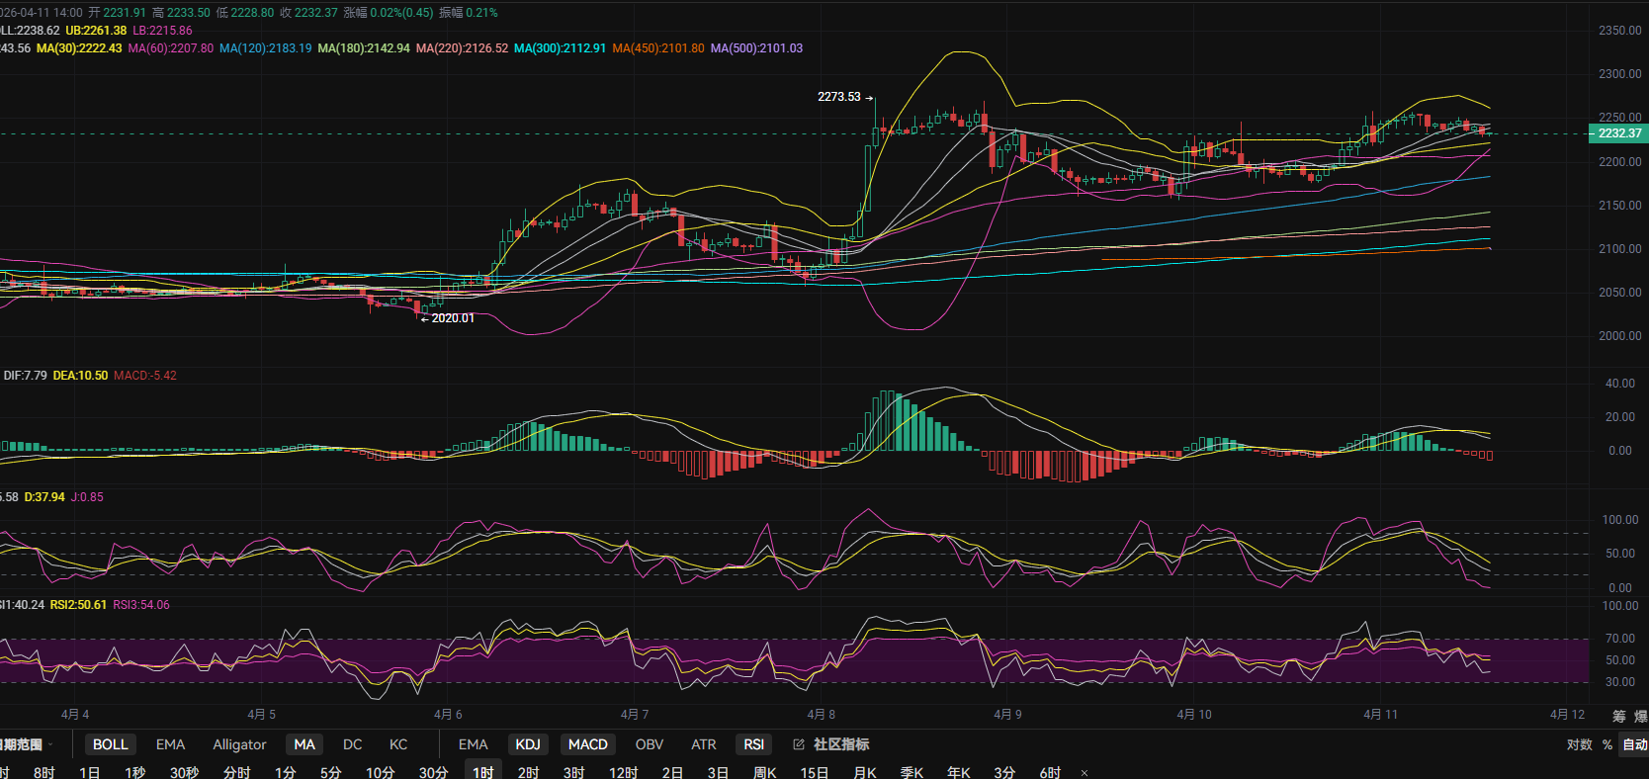
Task: Click the current price tag 2232.37
Action: pyautogui.click(x=1618, y=133)
